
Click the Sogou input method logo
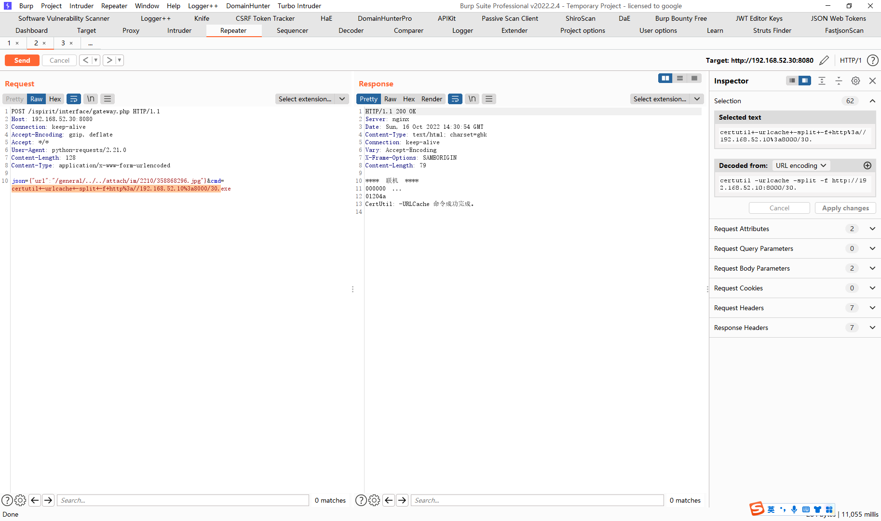[757, 508]
